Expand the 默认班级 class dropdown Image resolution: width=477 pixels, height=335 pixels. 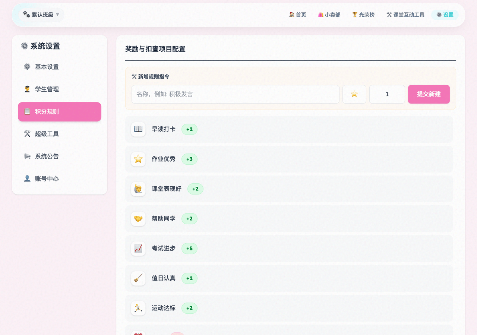(x=41, y=15)
